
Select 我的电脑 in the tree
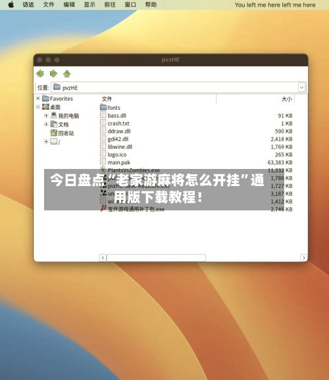pyautogui.click(x=64, y=116)
